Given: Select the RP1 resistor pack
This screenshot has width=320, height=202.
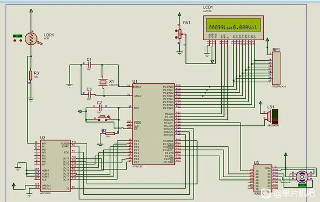Looking at the screenshot, I should click(276, 68).
